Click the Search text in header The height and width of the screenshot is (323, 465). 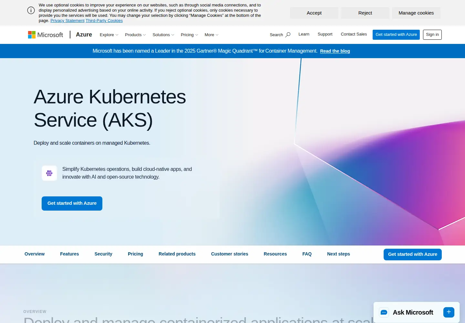click(276, 35)
